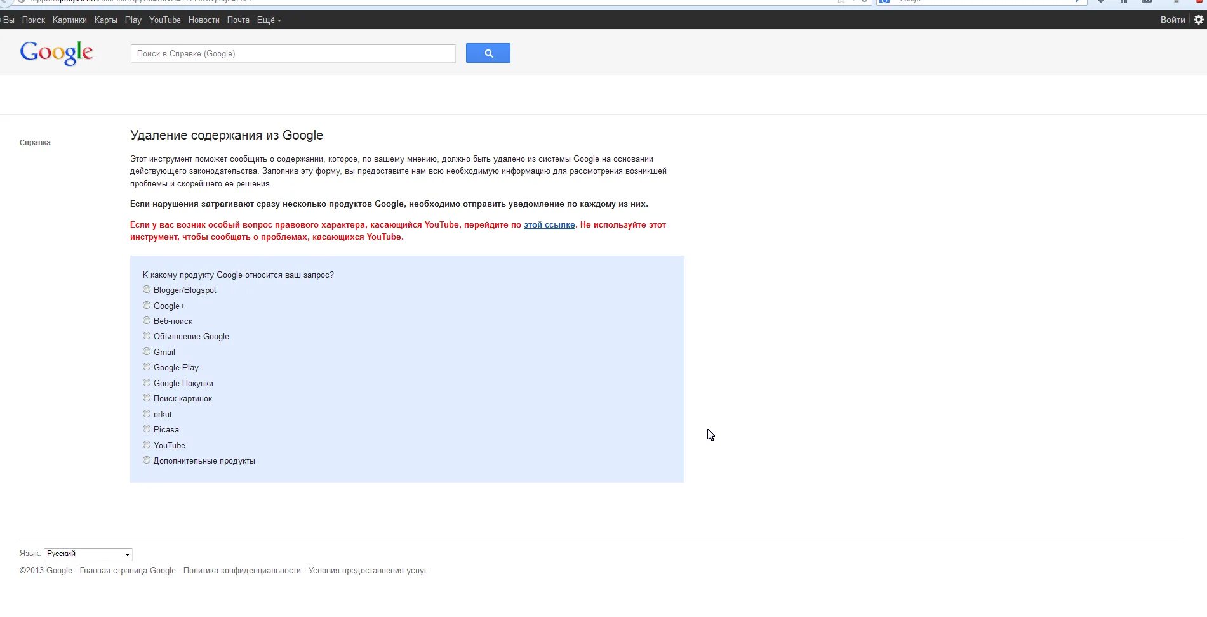Open Почта in the top bar
The image size is (1207, 617).
[238, 20]
